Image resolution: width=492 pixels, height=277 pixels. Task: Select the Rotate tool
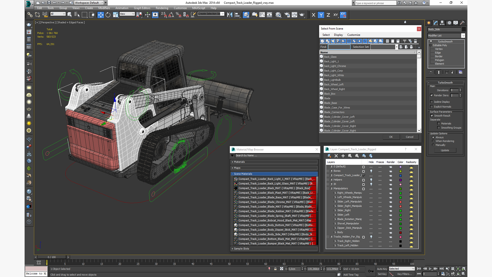(x=108, y=15)
